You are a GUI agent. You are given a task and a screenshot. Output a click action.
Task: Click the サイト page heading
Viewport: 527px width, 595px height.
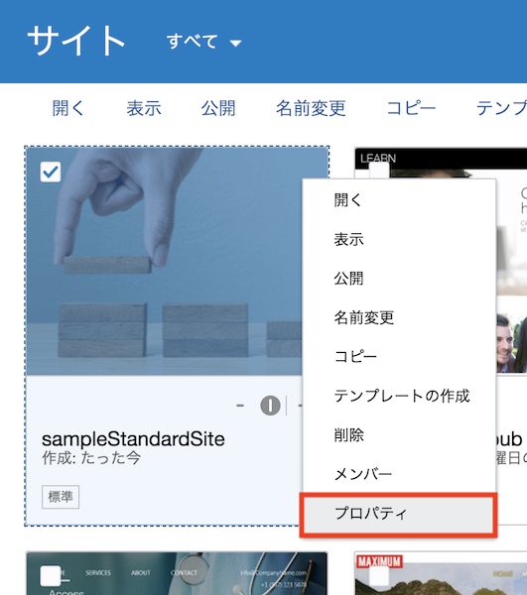76,41
